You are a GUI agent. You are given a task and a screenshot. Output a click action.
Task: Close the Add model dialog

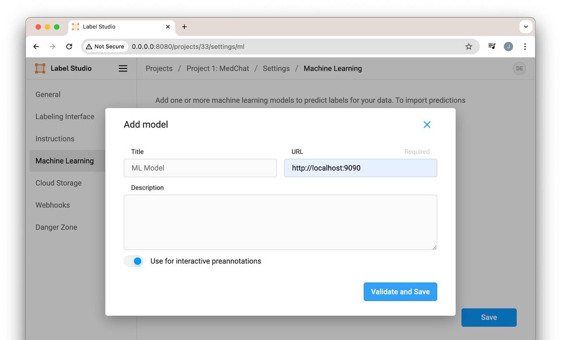coord(427,125)
